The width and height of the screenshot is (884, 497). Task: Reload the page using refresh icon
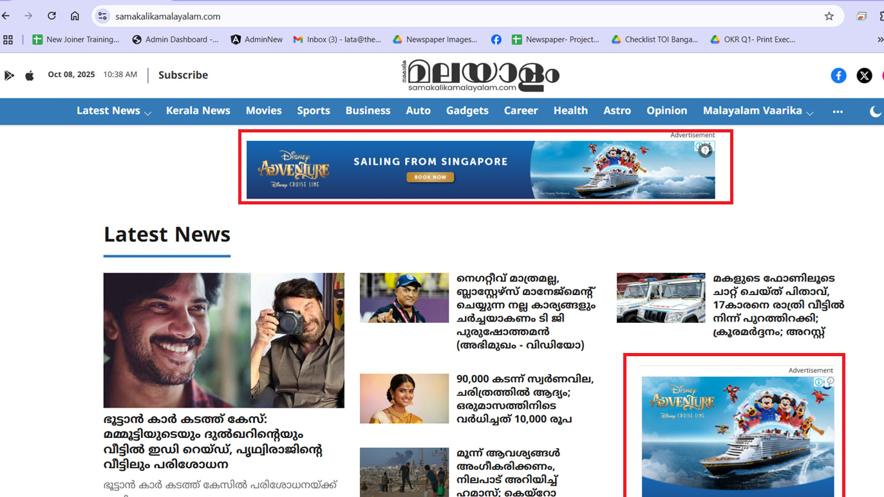point(52,16)
